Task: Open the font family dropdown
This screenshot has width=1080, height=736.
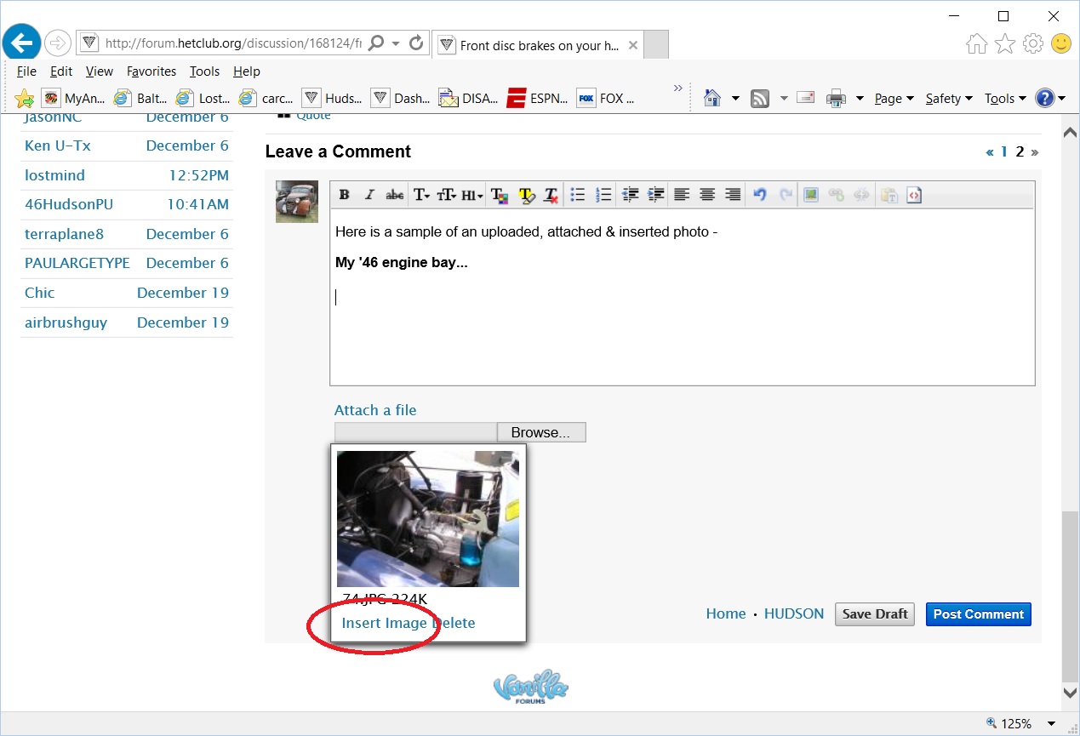Action: (x=421, y=195)
